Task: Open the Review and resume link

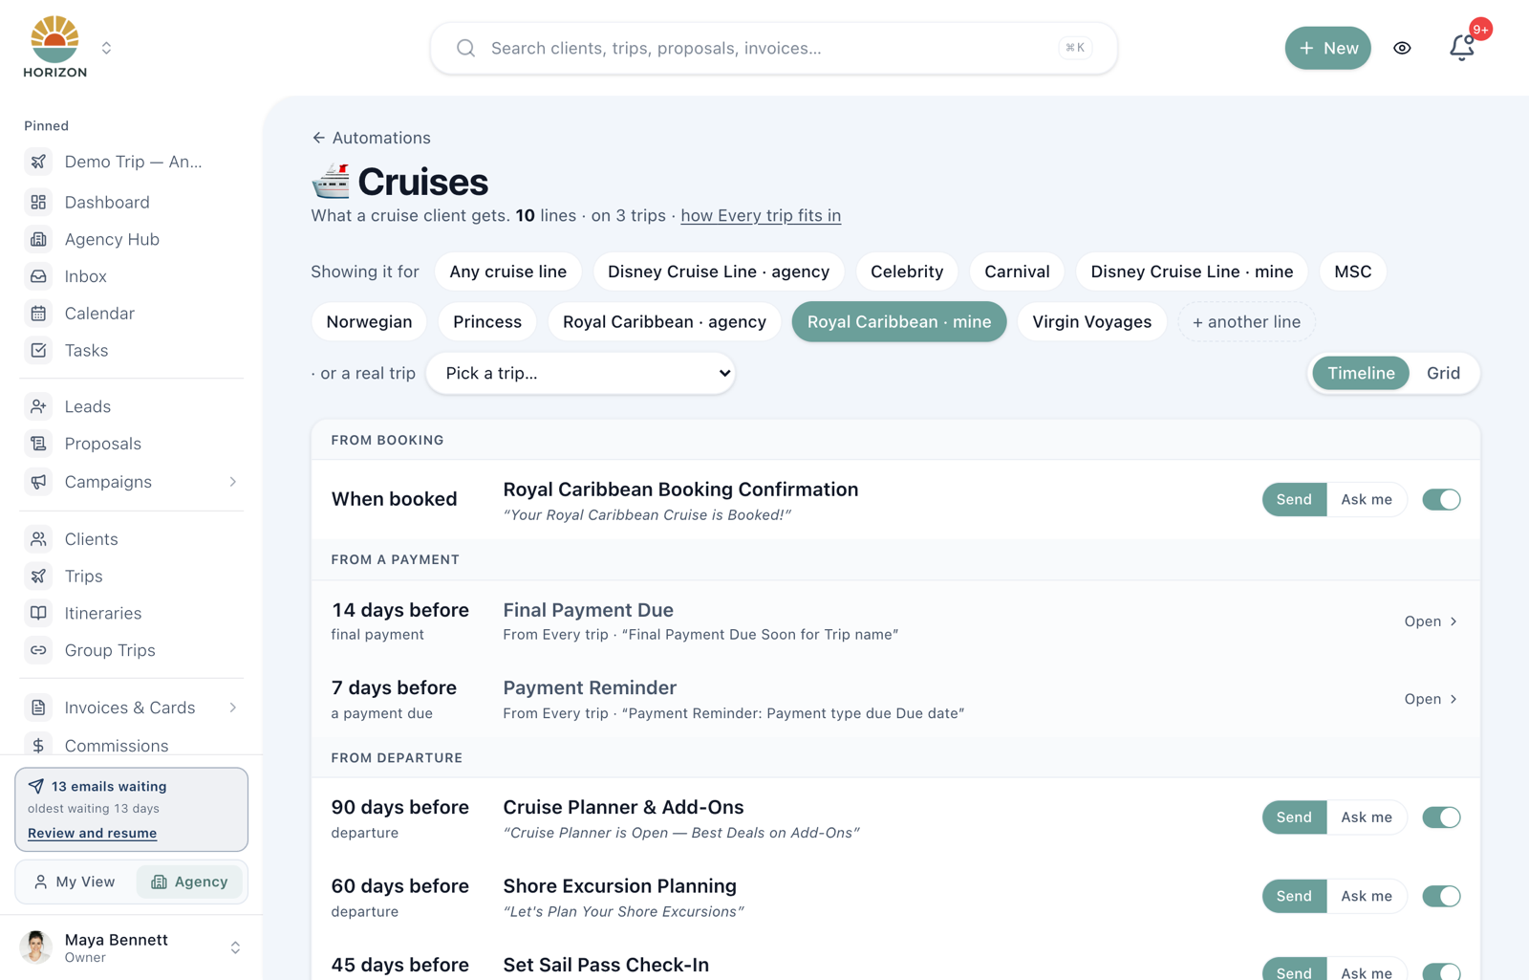Action: (x=92, y=833)
